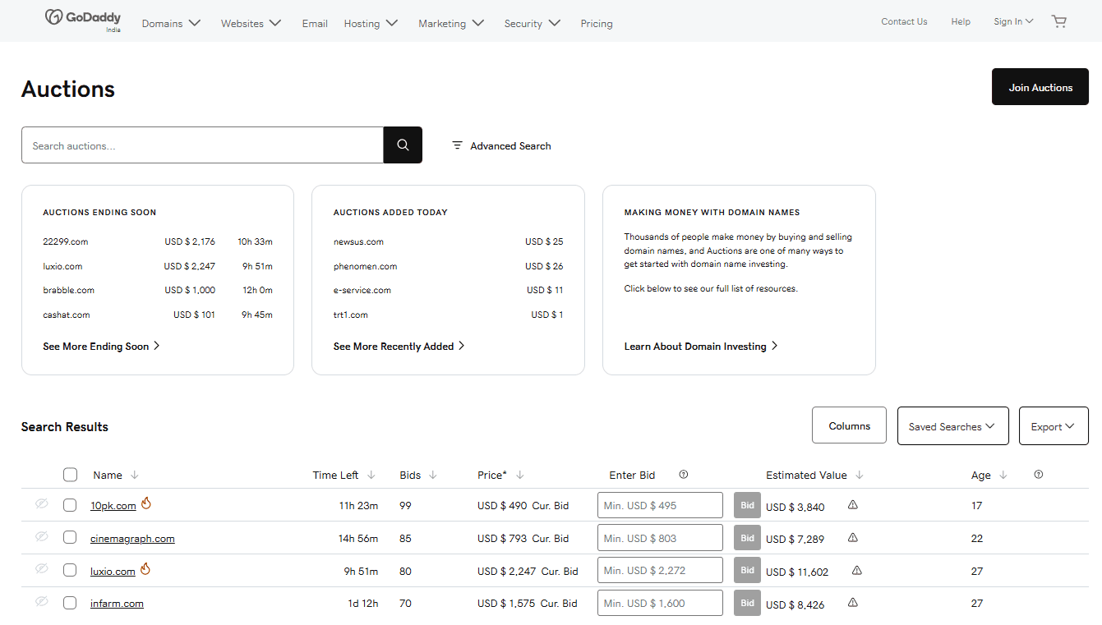
Task: Open the Export dropdown
Action: 1053,426
